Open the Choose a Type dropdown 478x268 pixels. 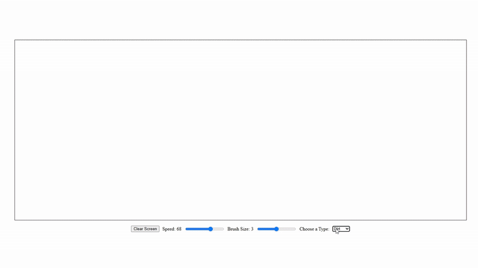(341, 229)
